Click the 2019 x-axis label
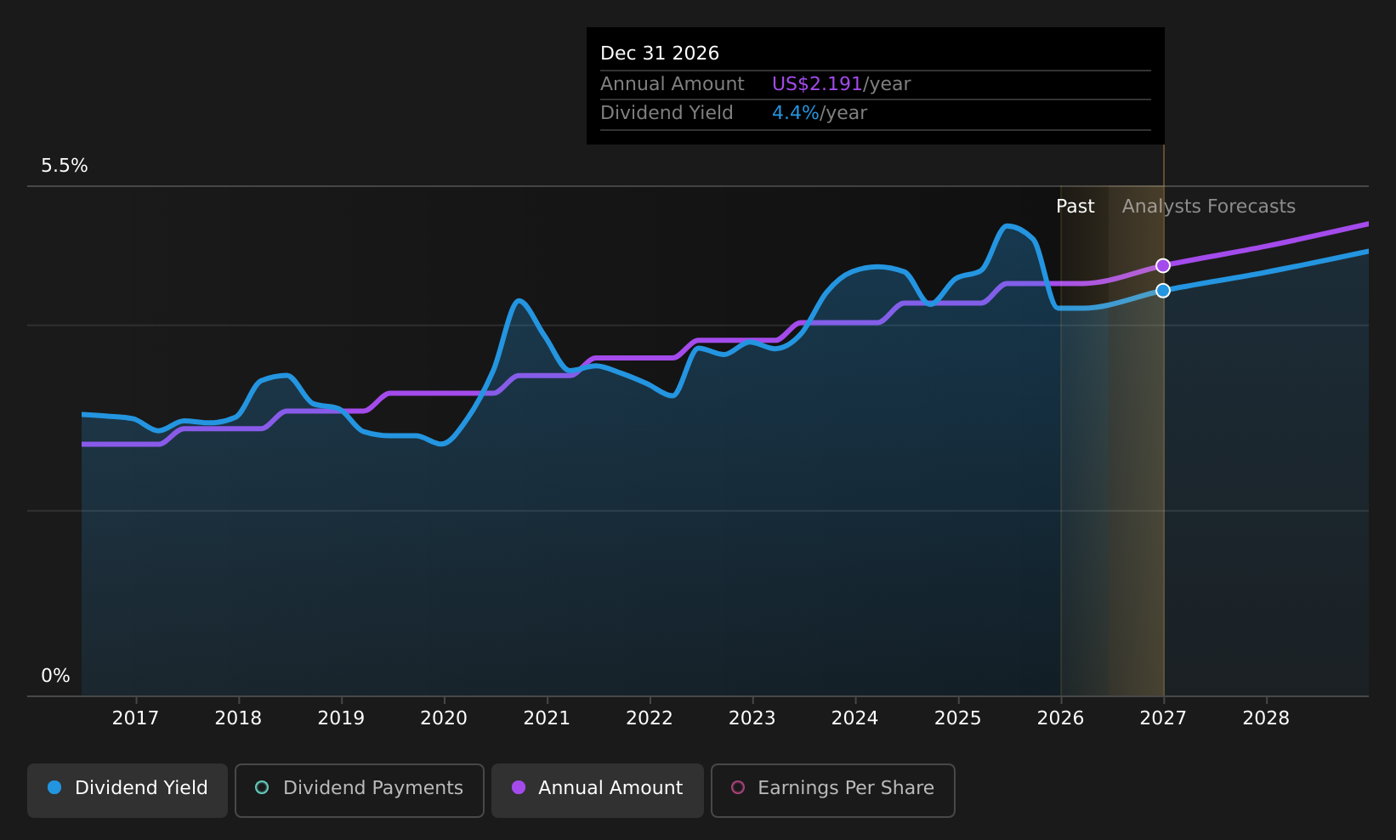 [x=341, y=718]
